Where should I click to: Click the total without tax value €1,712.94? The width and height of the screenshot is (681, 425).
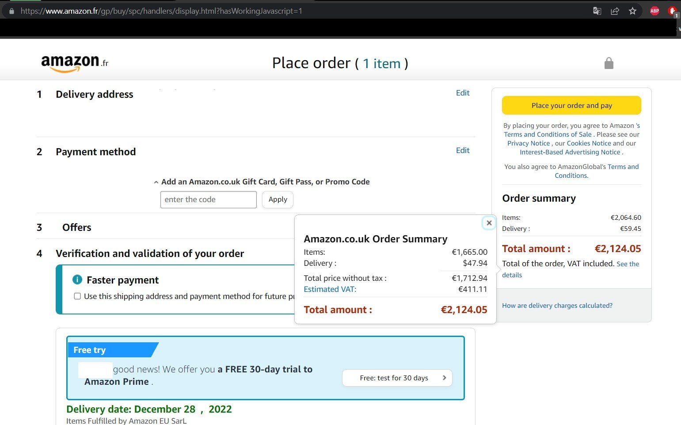[469, 278]
